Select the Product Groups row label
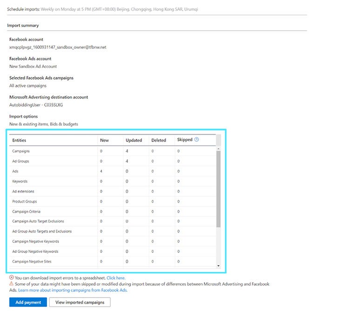This screenshot has width=349, height=311. click(x=25, y=201)
